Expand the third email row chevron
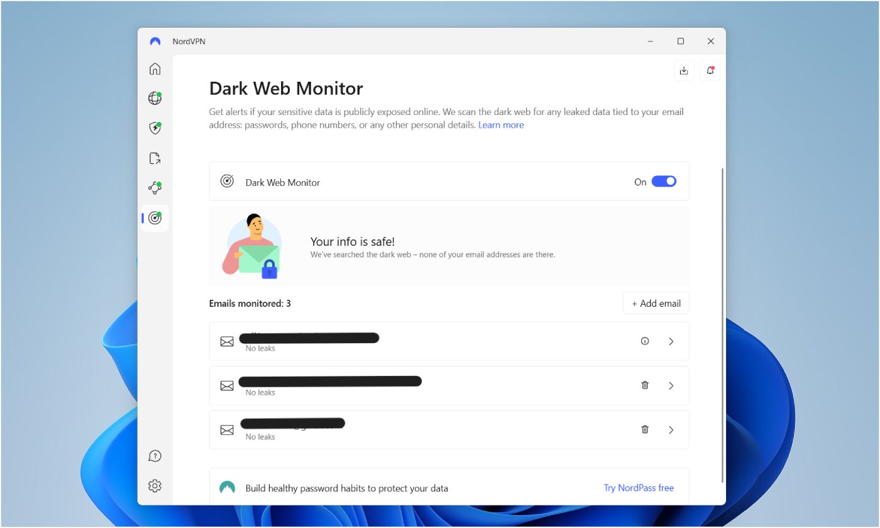Image resolution: width=880 pixels, height=528 pixels. (x=671, y=430)
